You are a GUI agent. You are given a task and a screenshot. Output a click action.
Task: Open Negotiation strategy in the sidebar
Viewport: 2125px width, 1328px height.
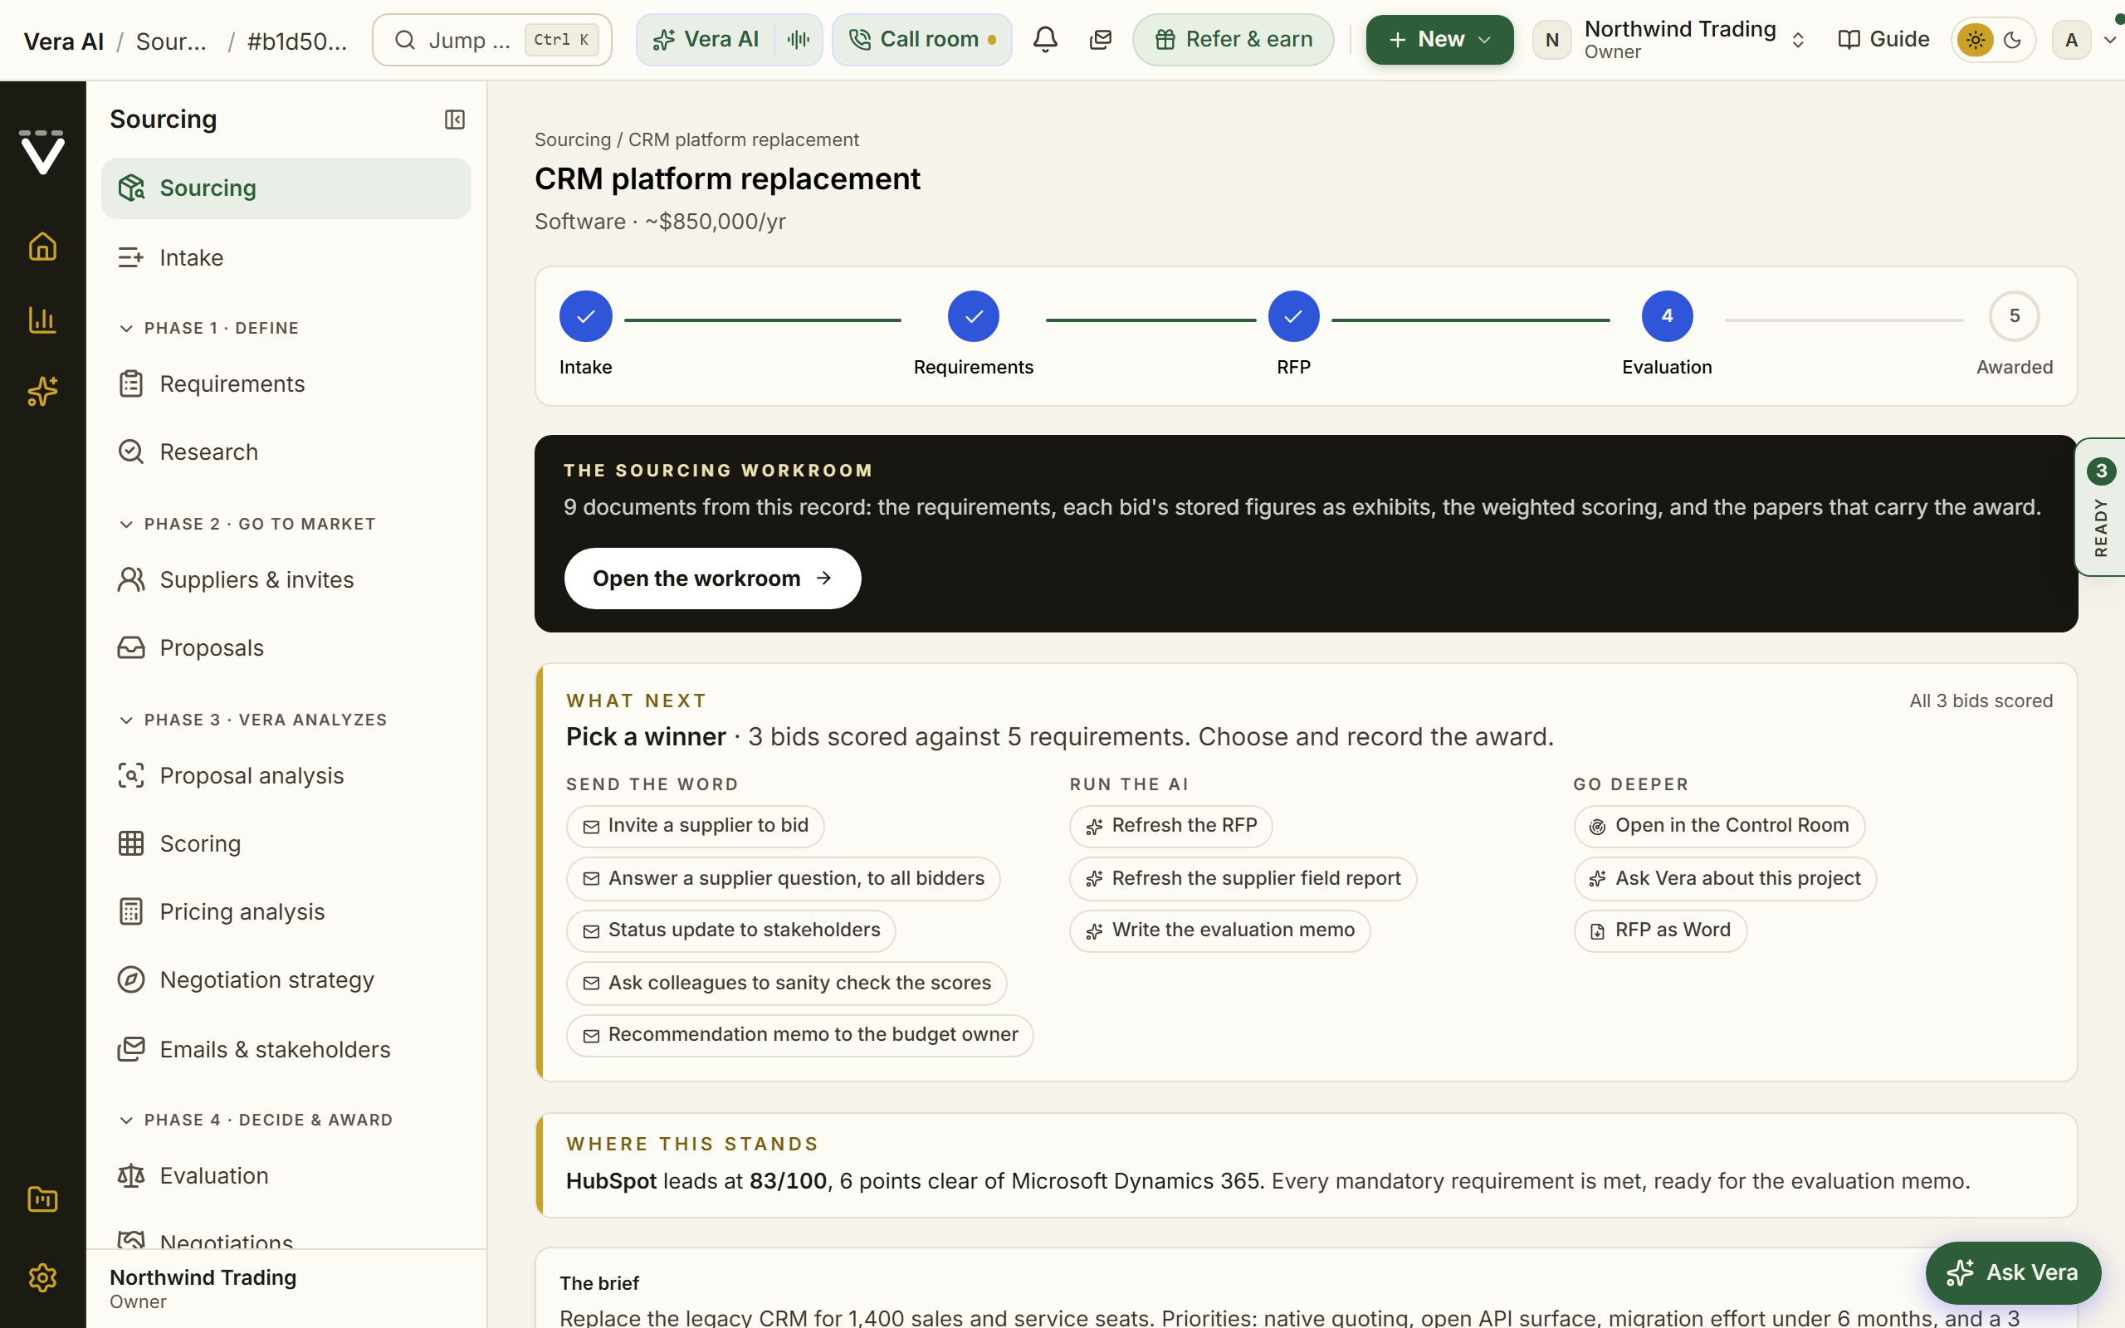(x=286, y=979)
